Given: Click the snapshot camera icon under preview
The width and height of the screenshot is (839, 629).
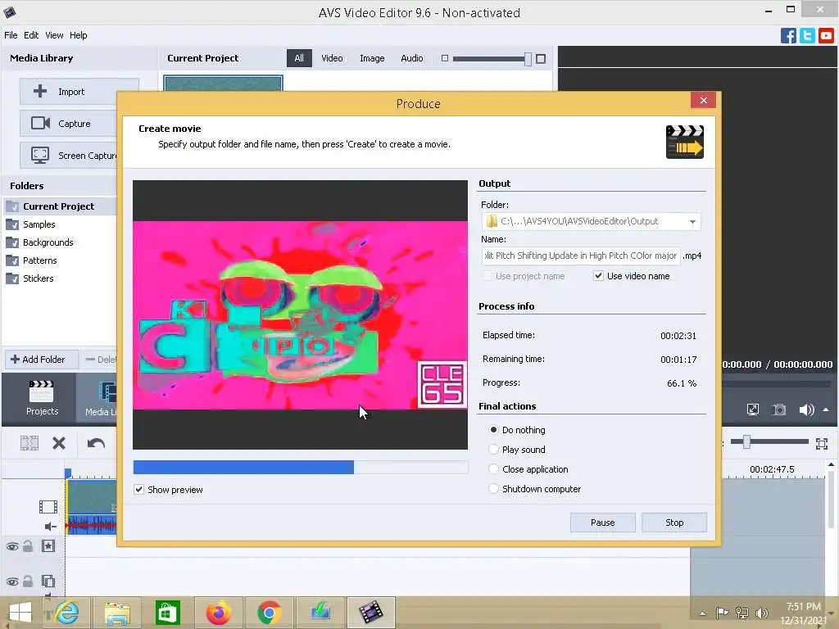Looking at the screenshot, I should click(779, 410).
